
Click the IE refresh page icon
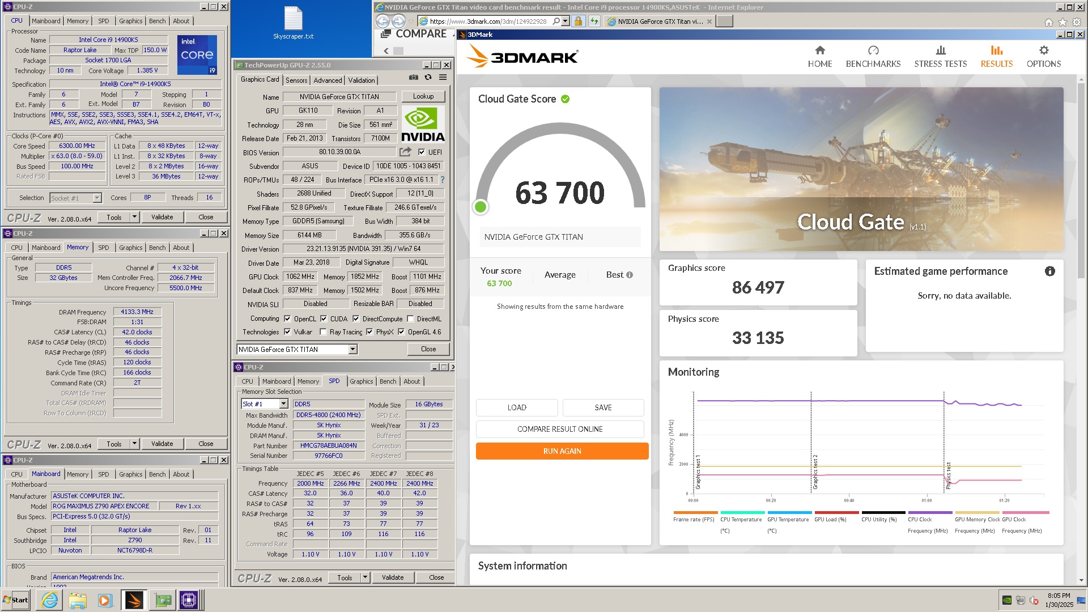(x=594, y=22)
